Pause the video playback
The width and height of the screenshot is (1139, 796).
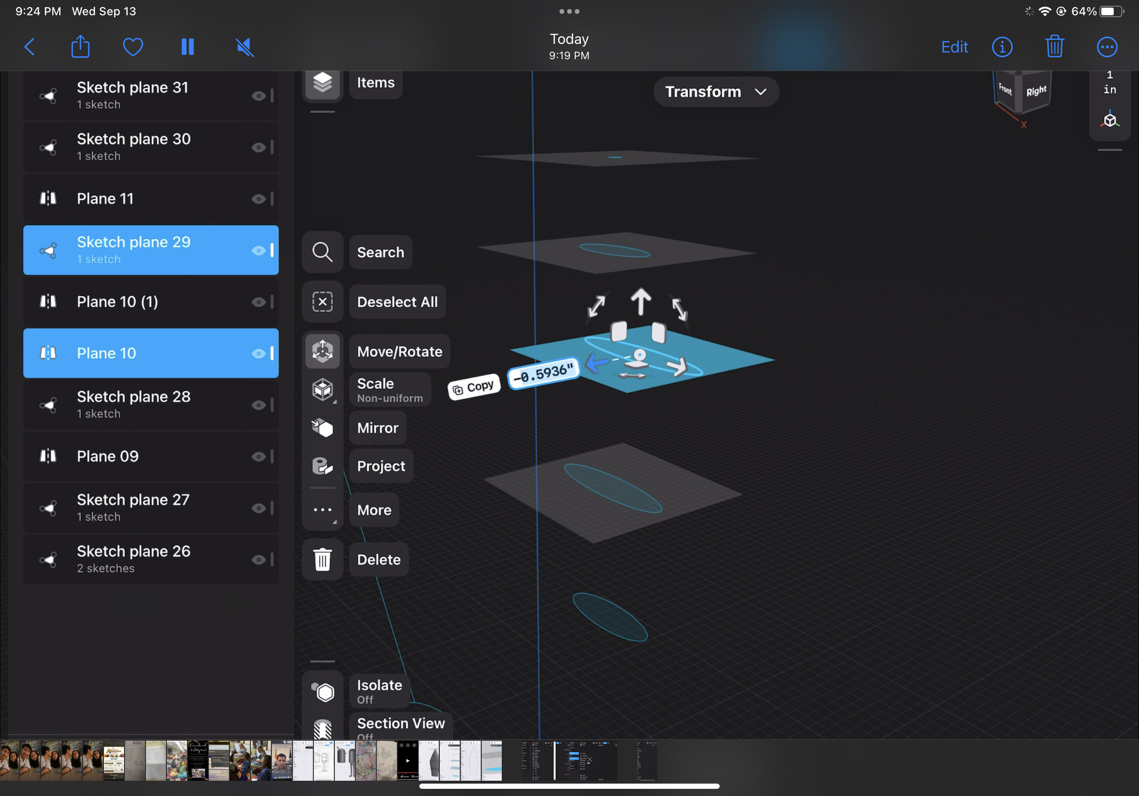(187, 47)
